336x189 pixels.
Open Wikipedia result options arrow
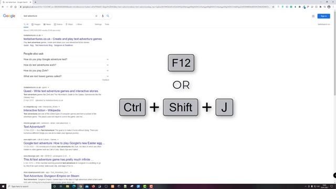click(59, 107)
